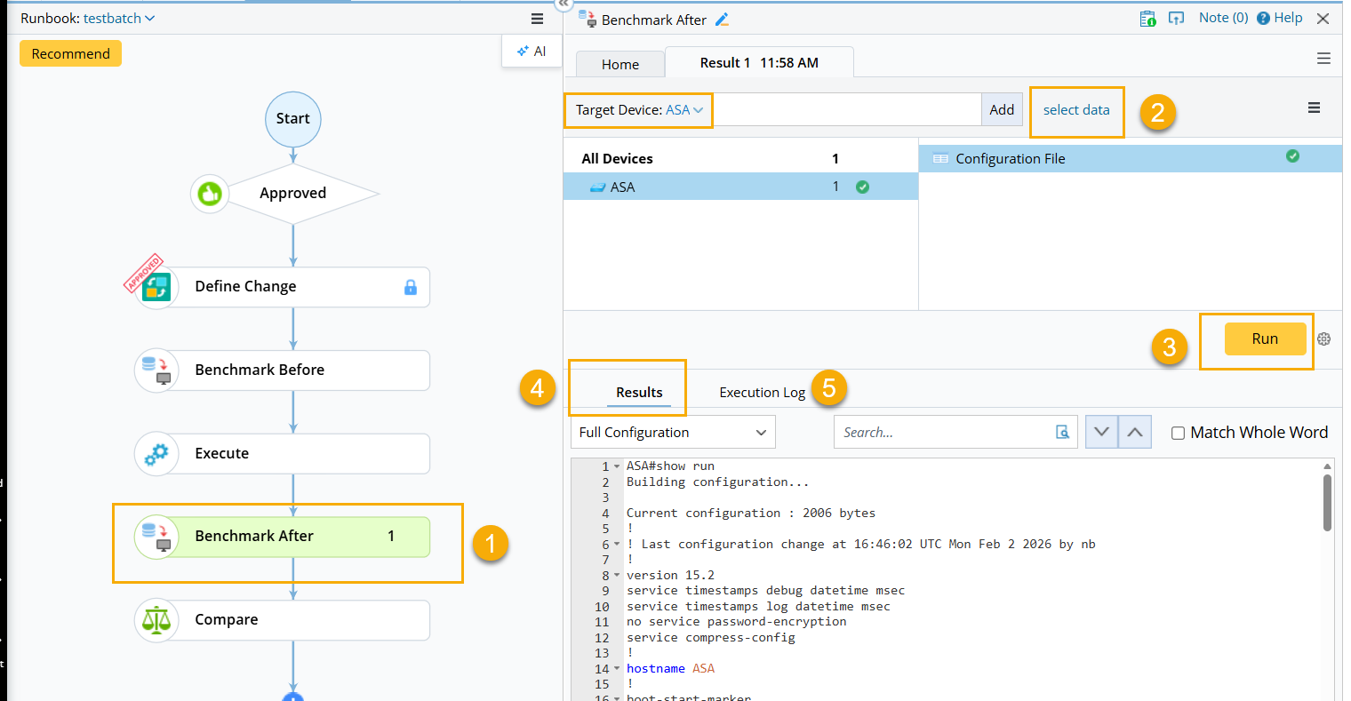1351x701 pixels.
Task: Open the Runbook hamburger menu
Action: click(x=537, y=19)
